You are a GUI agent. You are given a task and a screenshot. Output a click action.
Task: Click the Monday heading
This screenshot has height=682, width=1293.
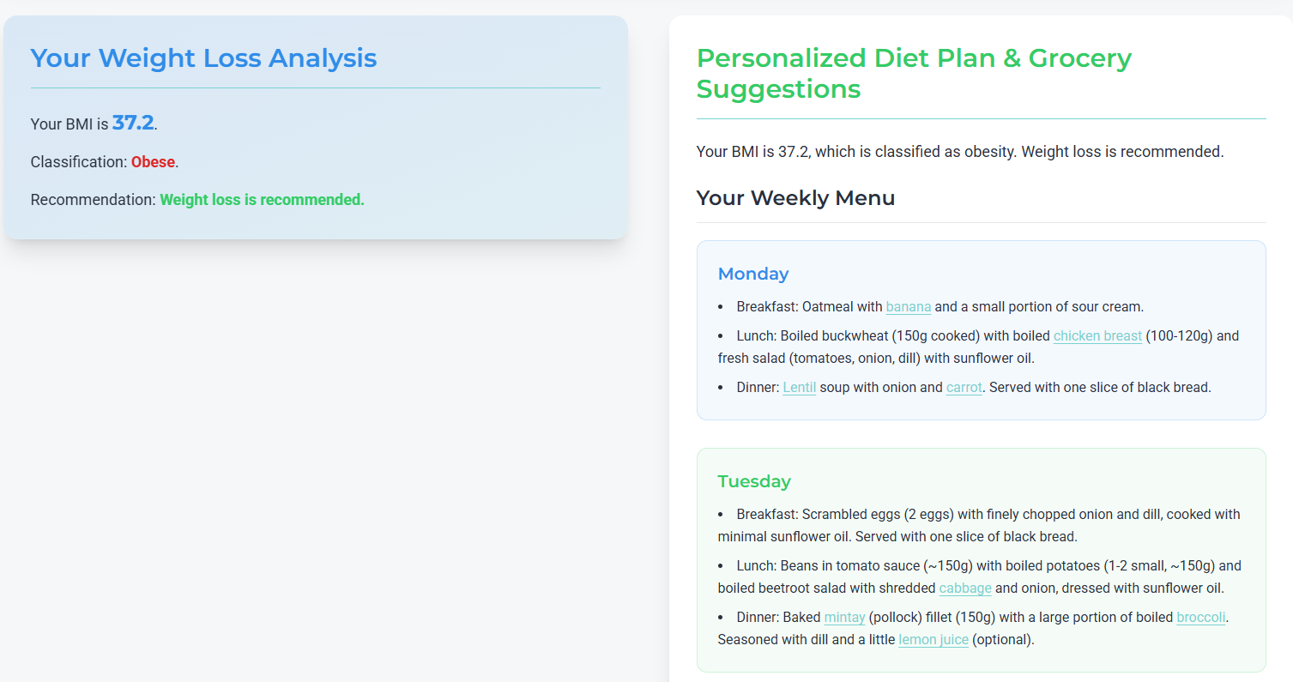point(752,274)
